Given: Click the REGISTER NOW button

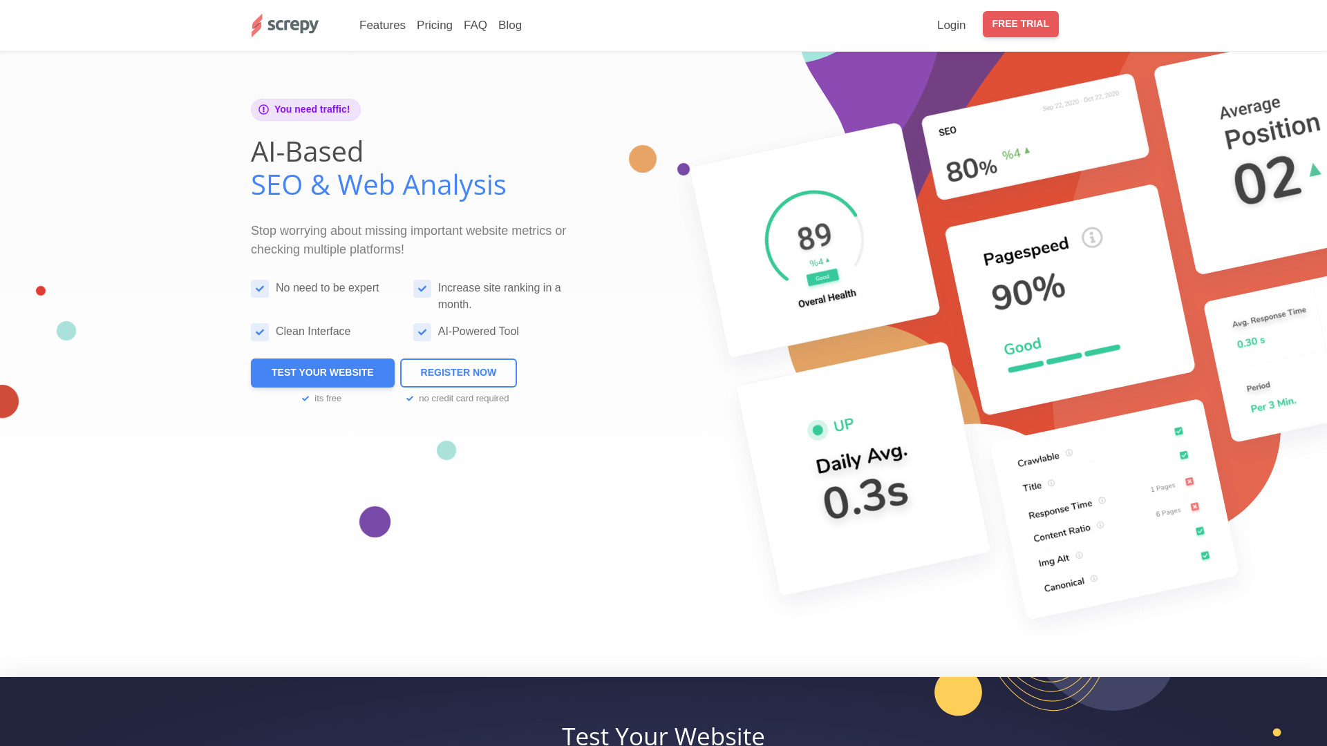Looking at the screenshot, I should pyautogui.click(x=458, y=372).
